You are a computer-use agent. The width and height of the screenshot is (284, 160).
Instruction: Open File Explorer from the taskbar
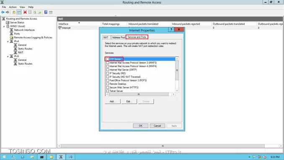coord(32,157)
